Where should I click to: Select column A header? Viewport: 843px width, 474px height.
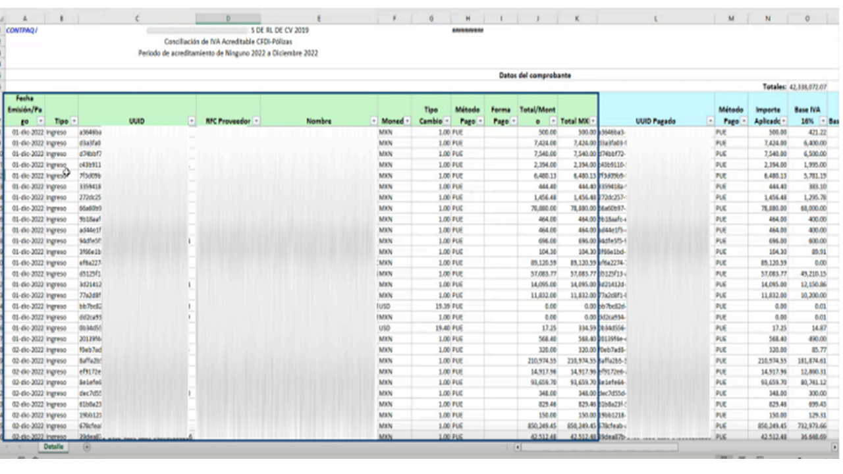(x=24, y=19)
